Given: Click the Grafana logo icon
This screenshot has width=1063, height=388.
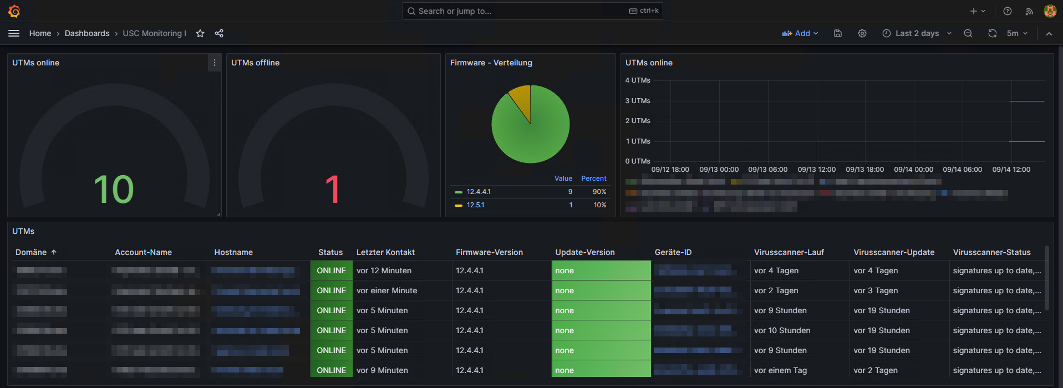Looking at the screenshot, I should point(14,11).
